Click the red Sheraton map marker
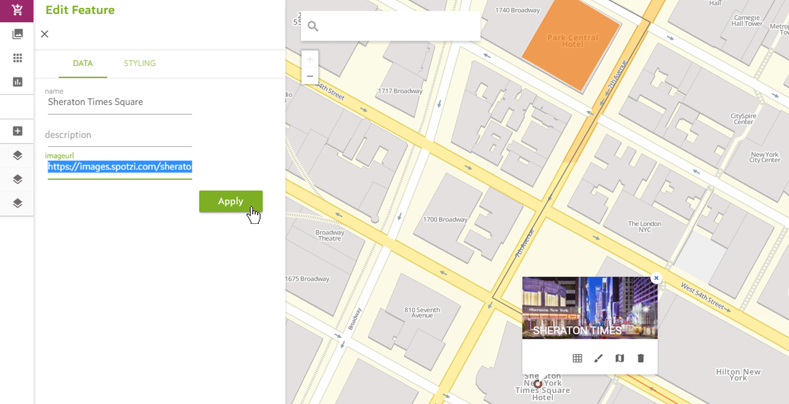Viewport: 789px width, 404px height. (x=538, y=384)
